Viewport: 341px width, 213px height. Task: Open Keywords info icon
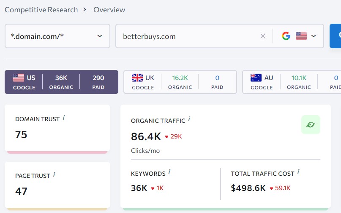coord(169,172)
